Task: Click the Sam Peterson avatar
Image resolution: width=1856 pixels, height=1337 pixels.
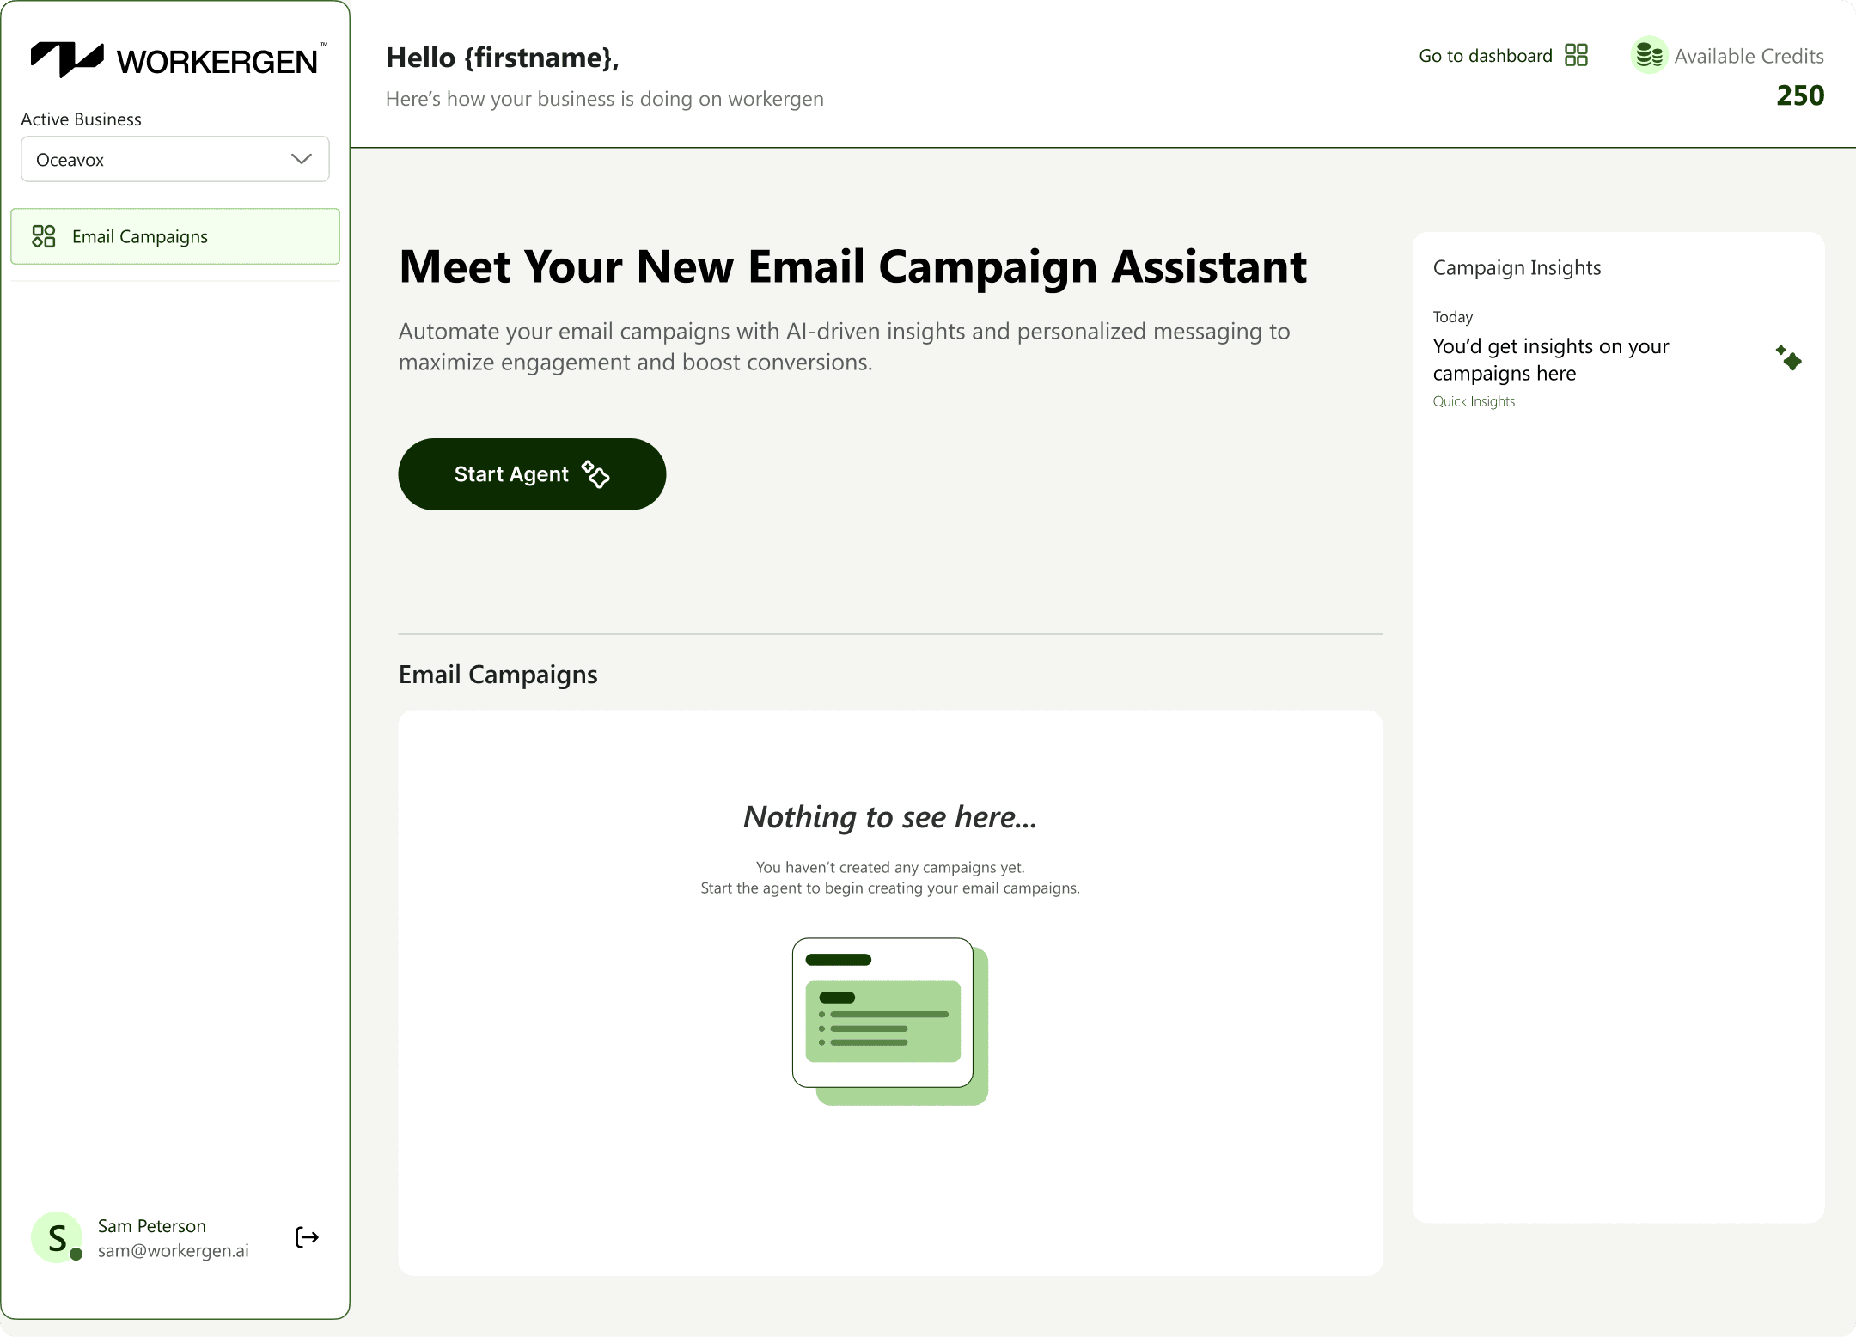Action: coord(57,1237)
